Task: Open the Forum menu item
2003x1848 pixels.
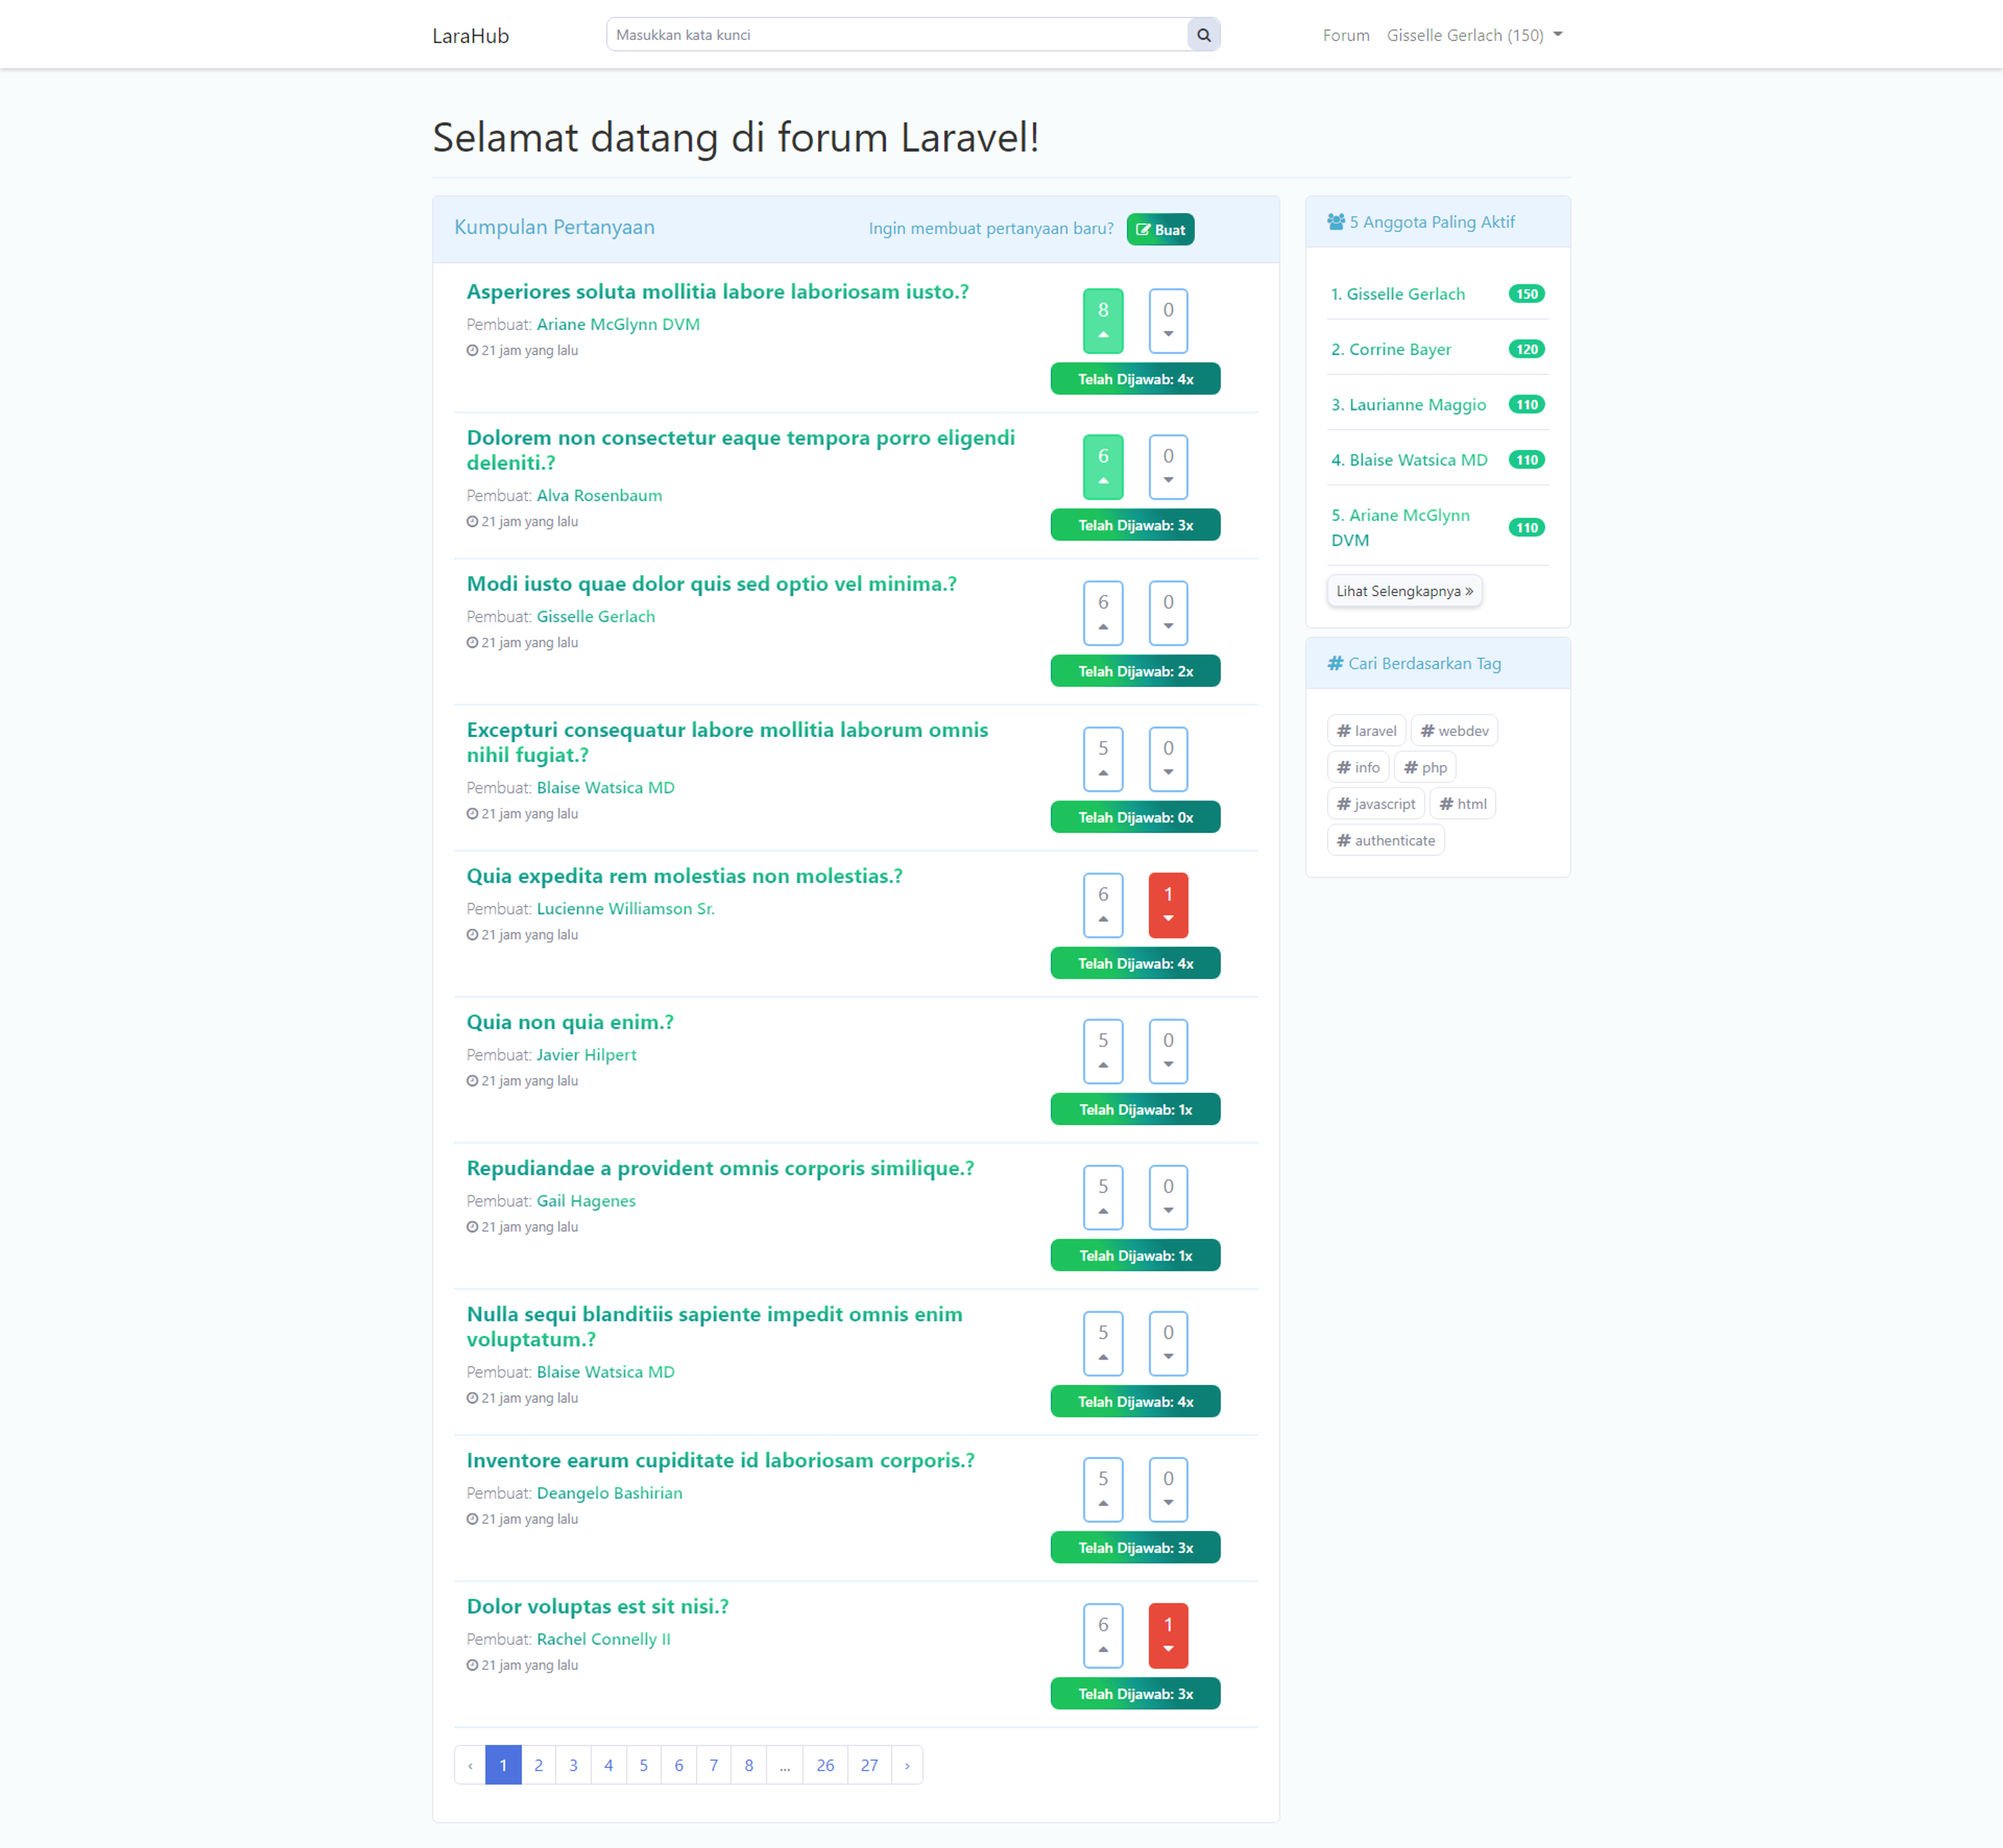Action: pyautogui.click(x=1345, y=33)
